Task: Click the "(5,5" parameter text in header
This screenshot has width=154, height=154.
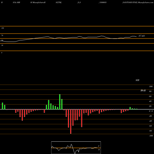Action: click(79, 2)
